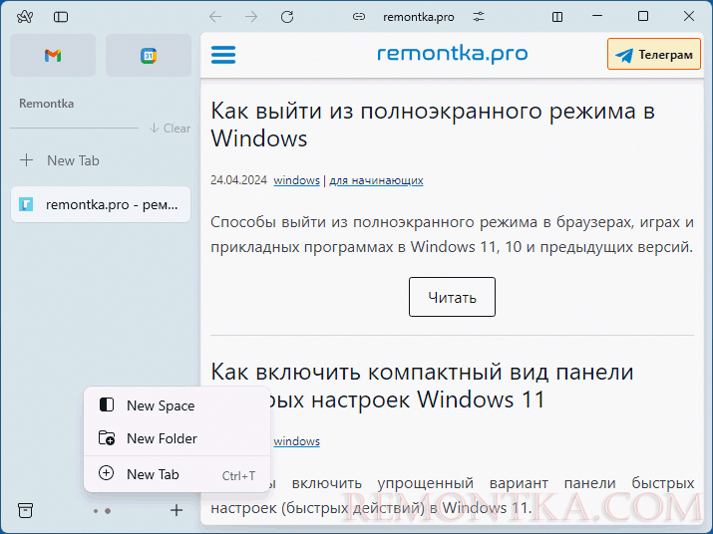This screenshot has height=534, width=713.
Task: Open the pinned Google Calendar favorite
Action: click(149, 56)
